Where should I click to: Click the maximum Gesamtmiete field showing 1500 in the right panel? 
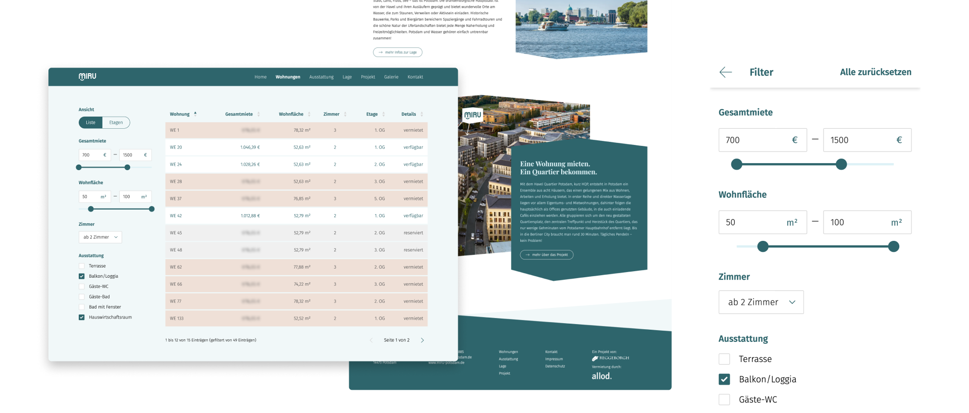tap(867, 140)
